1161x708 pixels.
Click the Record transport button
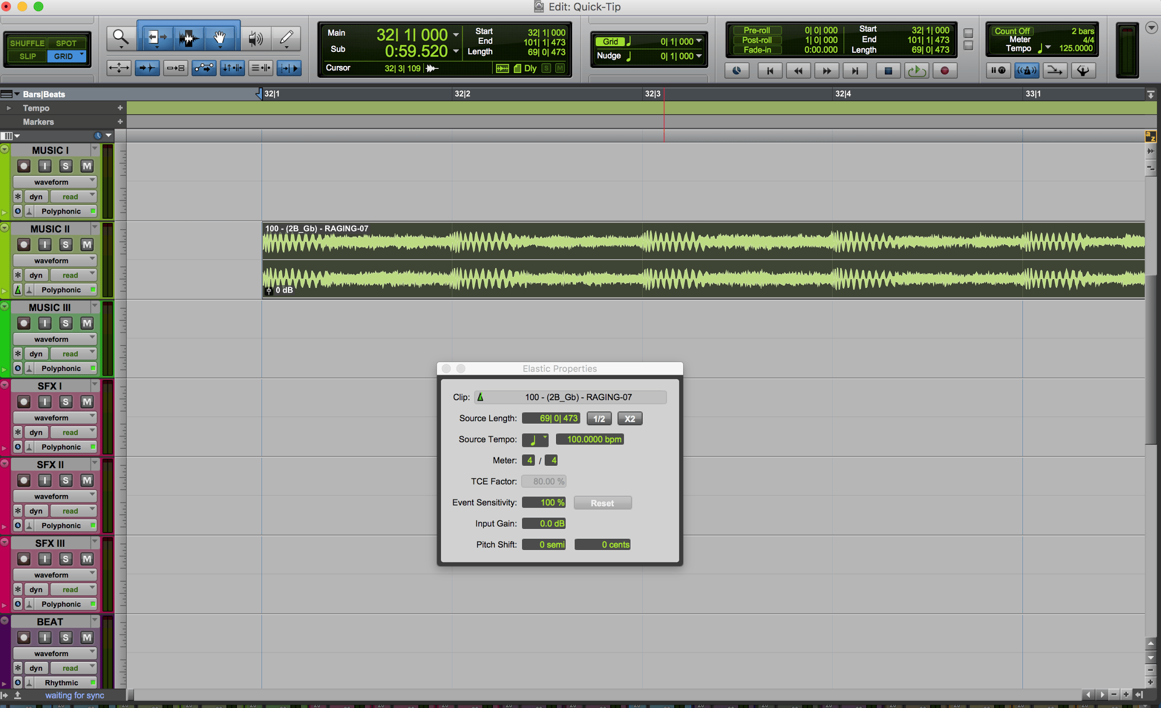coord(945,71)
